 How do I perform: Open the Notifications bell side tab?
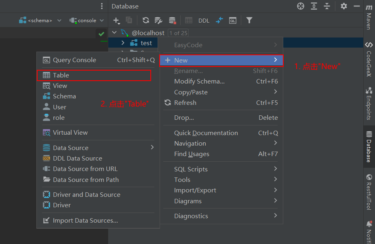[x=369, y=231]
